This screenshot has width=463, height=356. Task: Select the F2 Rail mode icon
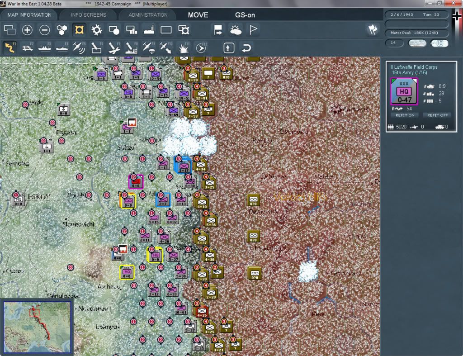[28, 47]
